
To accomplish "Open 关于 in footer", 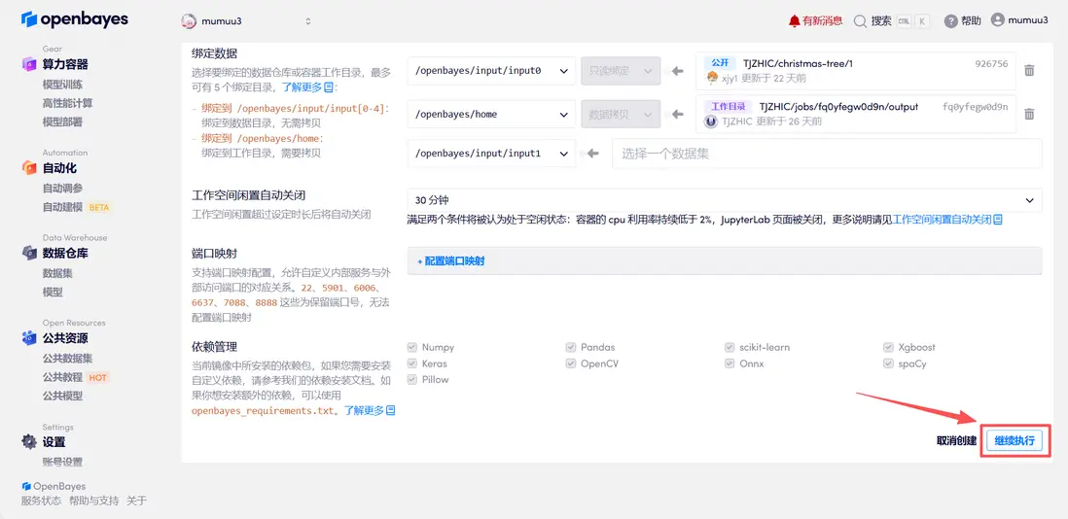I will point(136,501).
